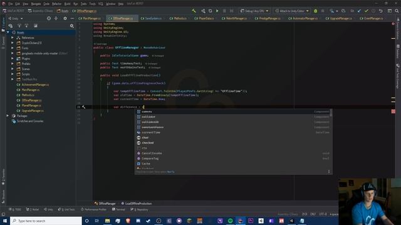The width and height of the screenshot is (401, 225).
Task: Open the Refactor menu
Action: tap(56, 4)
